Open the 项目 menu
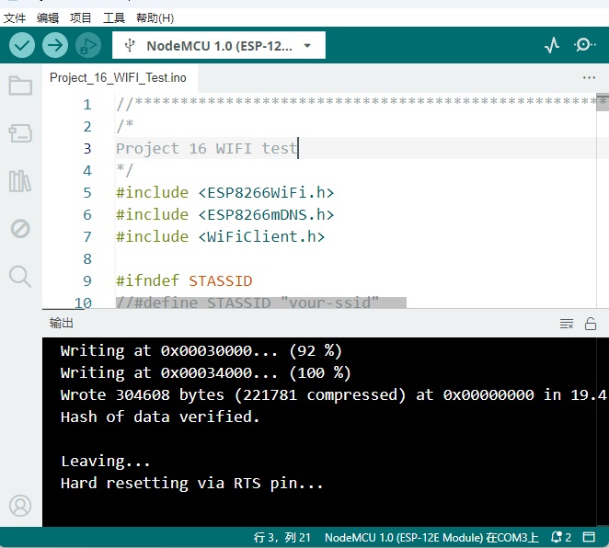Image resolution: width=609 pixels, height=548 pixels. click(81, 17)
